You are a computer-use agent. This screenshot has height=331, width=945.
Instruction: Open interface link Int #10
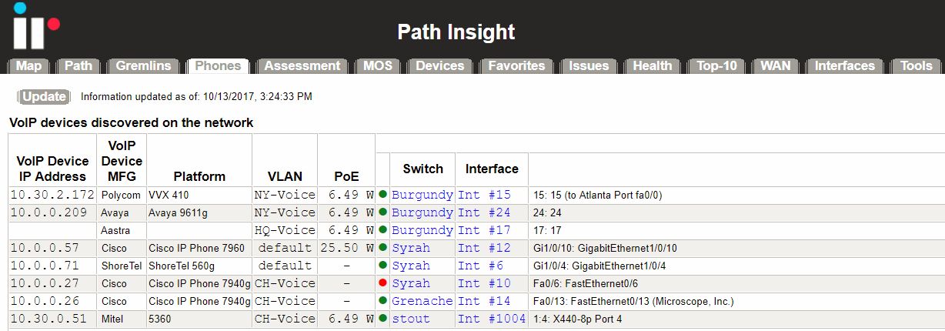point(484,283)
